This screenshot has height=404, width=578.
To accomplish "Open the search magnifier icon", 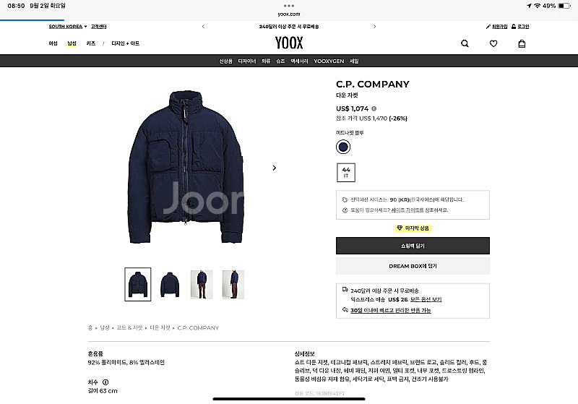I will pyautogui.click(x=465, y=43).
